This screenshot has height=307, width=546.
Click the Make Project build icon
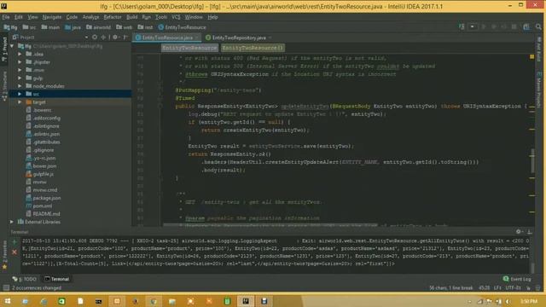pos(462,26)
